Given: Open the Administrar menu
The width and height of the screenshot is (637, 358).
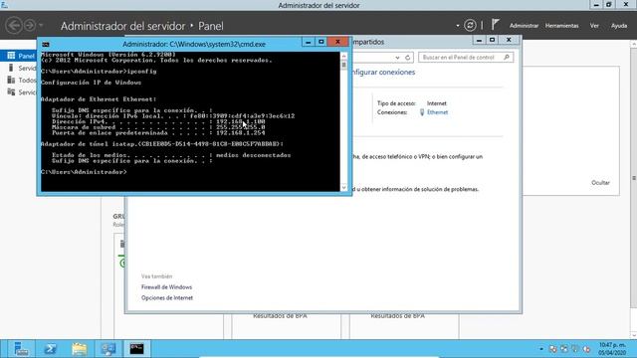Looking at the screenshot, I should pyautogui.click(x=524, y=26).
